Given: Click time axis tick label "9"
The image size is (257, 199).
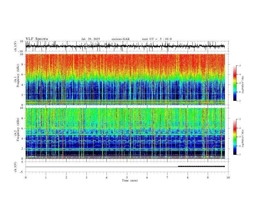Looking at the screenshot, I should pyautogui.click(x=208, y=178).
